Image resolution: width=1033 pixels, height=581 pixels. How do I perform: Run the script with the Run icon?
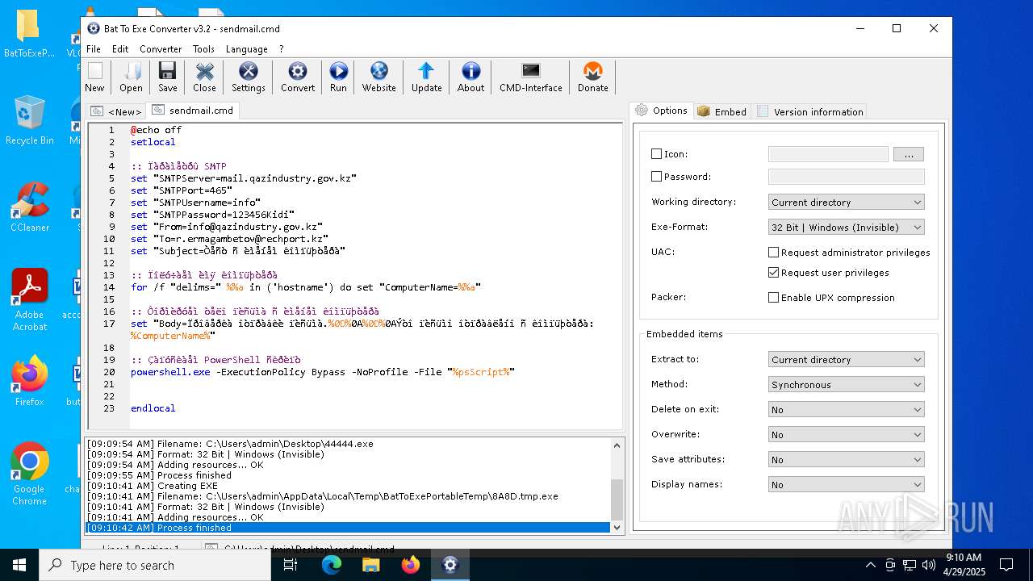click(338, 77)
